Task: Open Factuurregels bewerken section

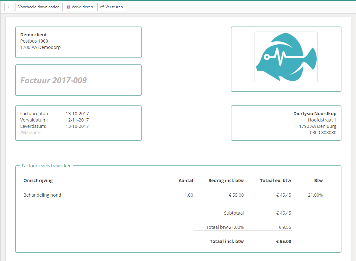Action: [46, 166]
